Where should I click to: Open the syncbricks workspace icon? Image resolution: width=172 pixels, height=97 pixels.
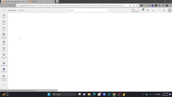pos(4,70)
